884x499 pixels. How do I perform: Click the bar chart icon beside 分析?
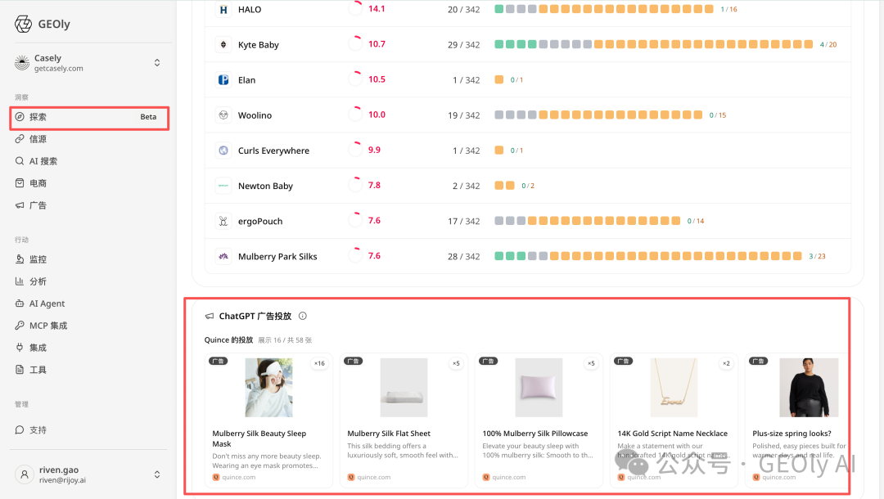point(20,281)
